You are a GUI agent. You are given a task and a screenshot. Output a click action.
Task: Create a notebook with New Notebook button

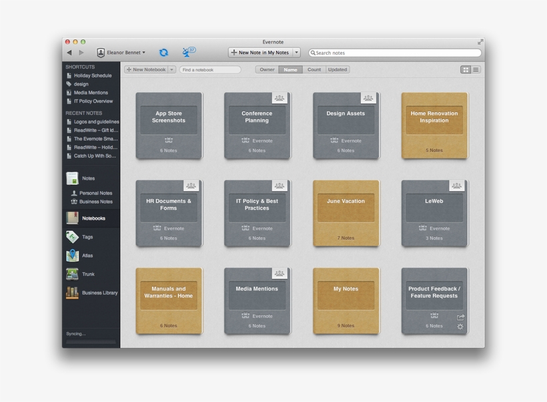[145, 69]
